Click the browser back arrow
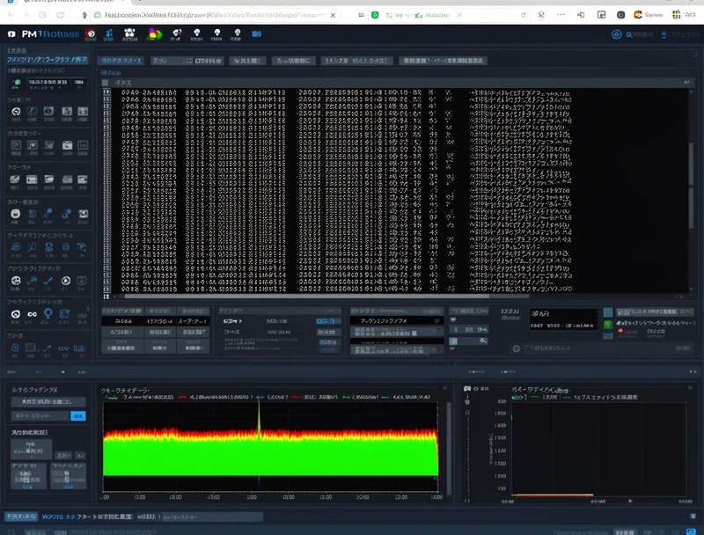Viewport: 704px width, 535px height. click(10, 14)
